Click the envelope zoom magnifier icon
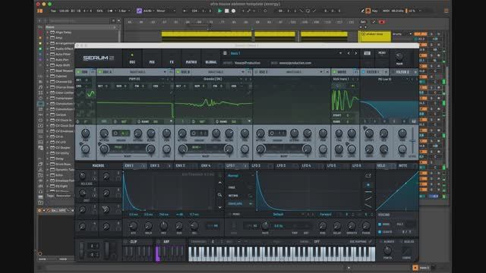486x273 pixels. point(219,195)
